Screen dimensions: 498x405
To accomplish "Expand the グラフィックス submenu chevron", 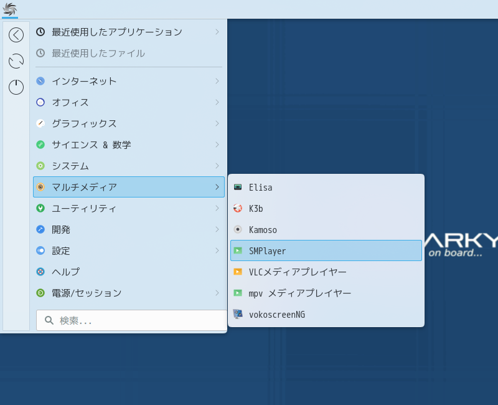I will click(x=217, y=123).
